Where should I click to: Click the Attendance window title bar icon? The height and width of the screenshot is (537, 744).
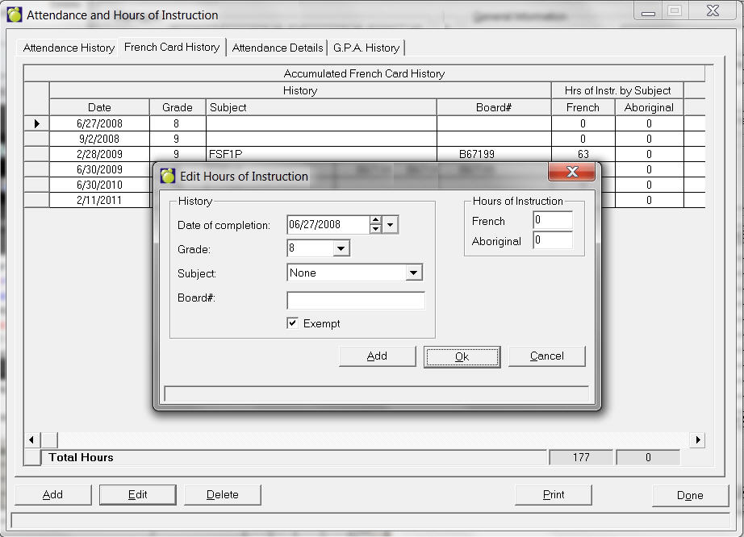pyautogui.click(x=15, y=15)
